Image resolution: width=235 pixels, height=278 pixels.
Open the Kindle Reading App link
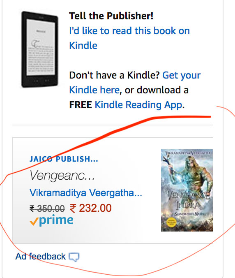point(138,104)
